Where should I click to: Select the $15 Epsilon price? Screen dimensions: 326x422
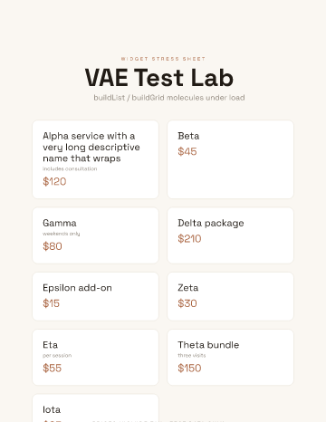pyautogui.click(x=51, y=303)
